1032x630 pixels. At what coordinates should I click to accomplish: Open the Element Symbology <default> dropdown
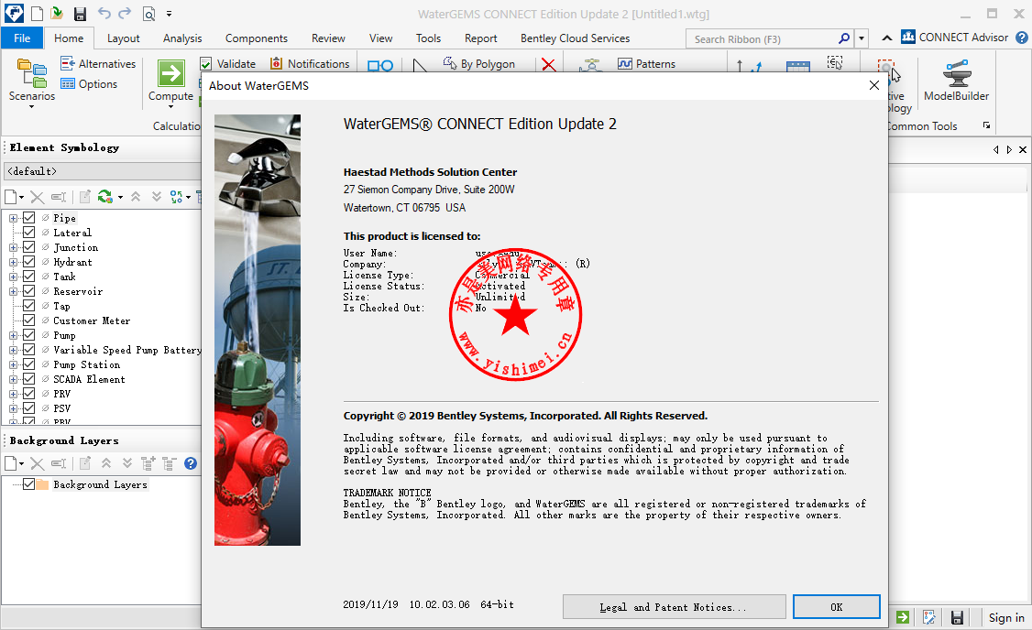click(103, 171)
